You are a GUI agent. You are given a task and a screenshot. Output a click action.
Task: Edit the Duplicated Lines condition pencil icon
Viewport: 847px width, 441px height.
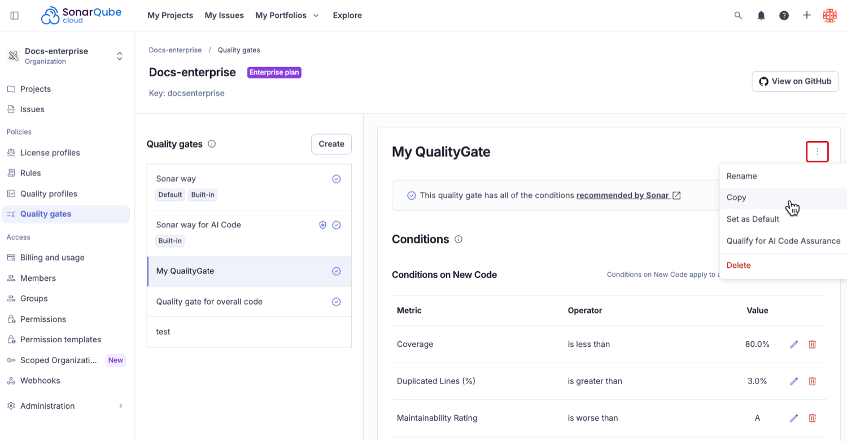pos(794,381)
